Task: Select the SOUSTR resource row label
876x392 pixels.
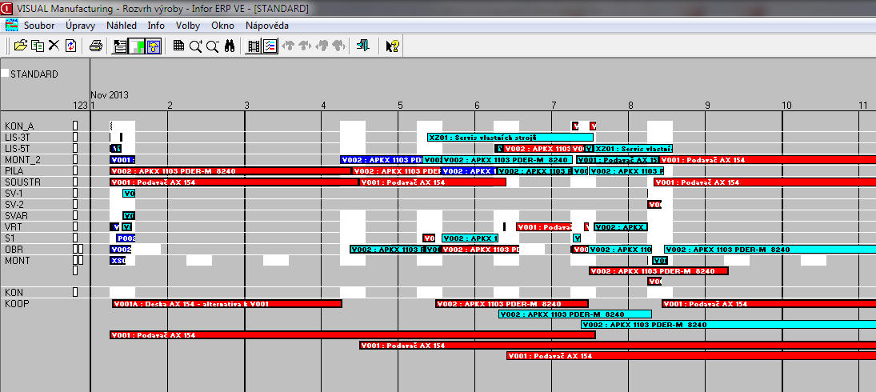Action: [22, 182]
